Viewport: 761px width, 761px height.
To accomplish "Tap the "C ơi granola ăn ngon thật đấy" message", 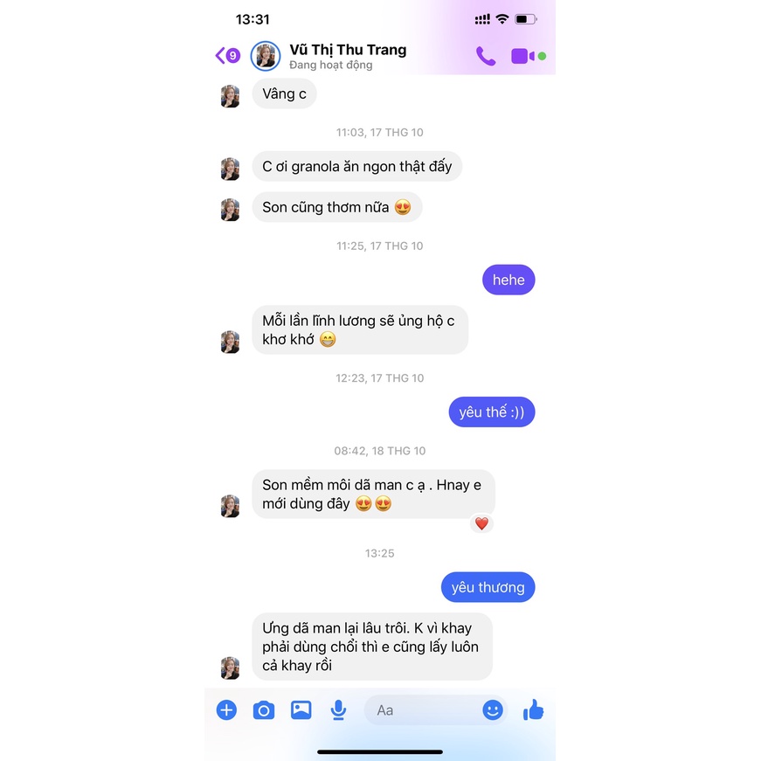I will tap(357, 167).
